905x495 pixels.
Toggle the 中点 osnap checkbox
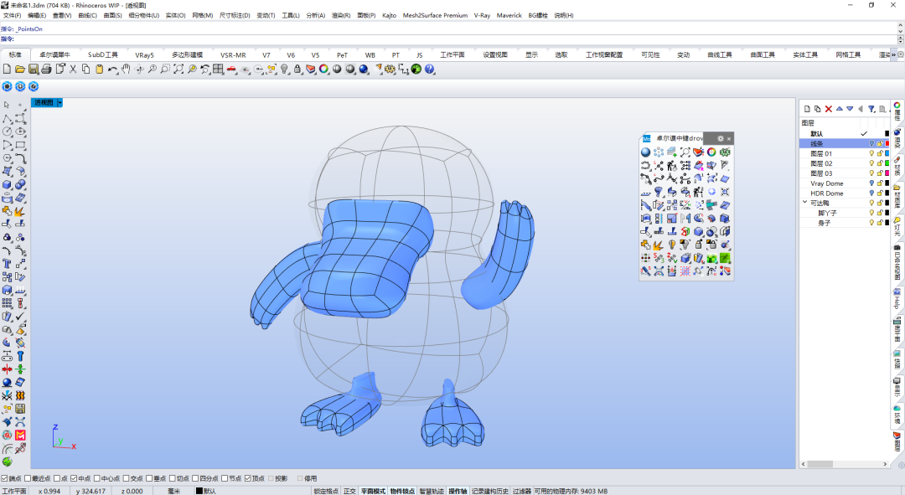[x=74, y=478]
